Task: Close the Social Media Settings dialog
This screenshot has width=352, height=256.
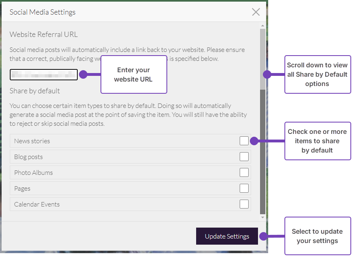Action: pos(256,12)
